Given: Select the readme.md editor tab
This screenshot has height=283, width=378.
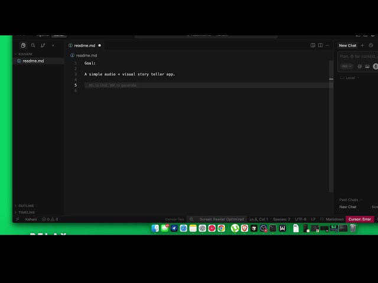Looking at the screenshot, I should 84,45.
